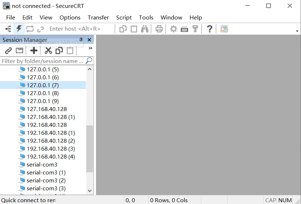Image resolution: width=301 pixels, height=204 pixels.
Task: Expand Session Manager toolbar overflow chevron
Action: point(91,48)
